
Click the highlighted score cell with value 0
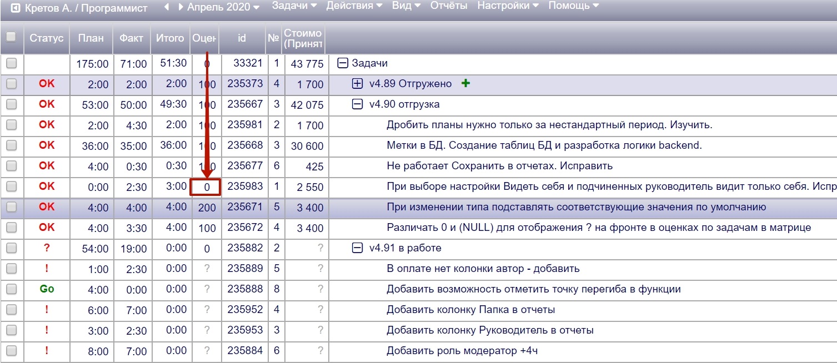[206, 187]
